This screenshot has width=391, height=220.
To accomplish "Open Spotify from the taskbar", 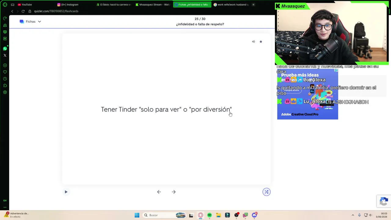I will coord(209,215).
